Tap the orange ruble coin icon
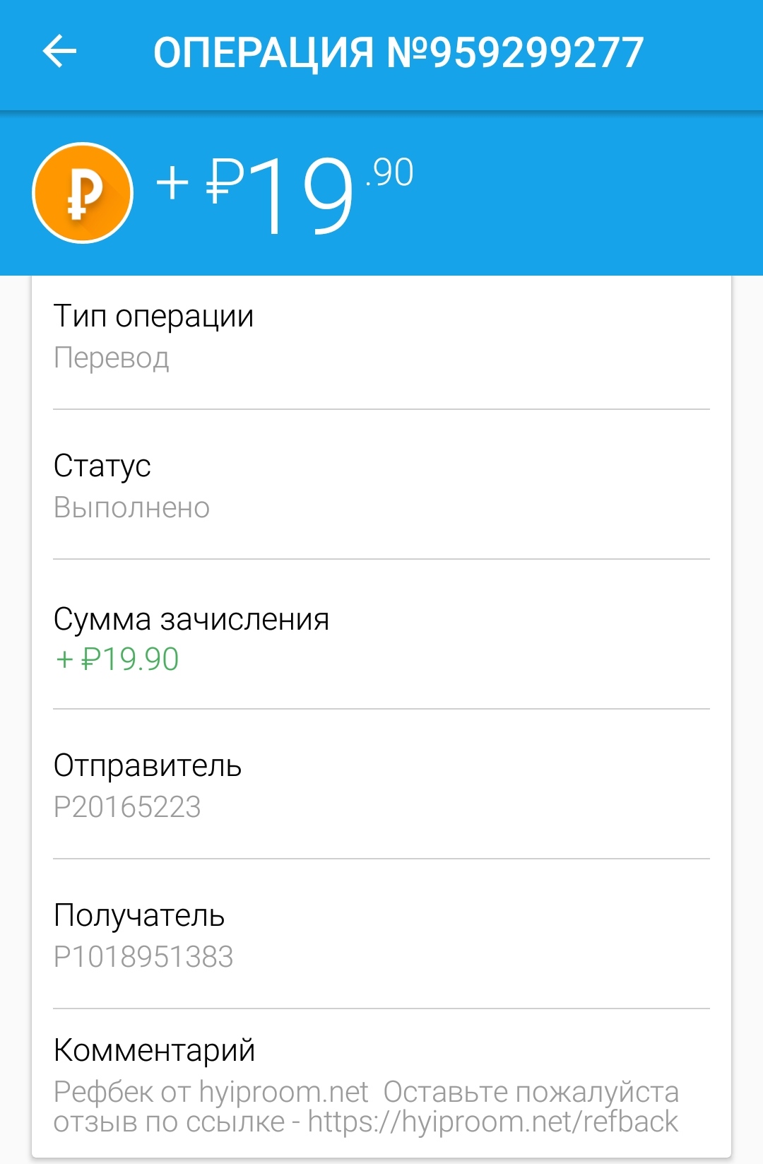 (x=83, y=193)
